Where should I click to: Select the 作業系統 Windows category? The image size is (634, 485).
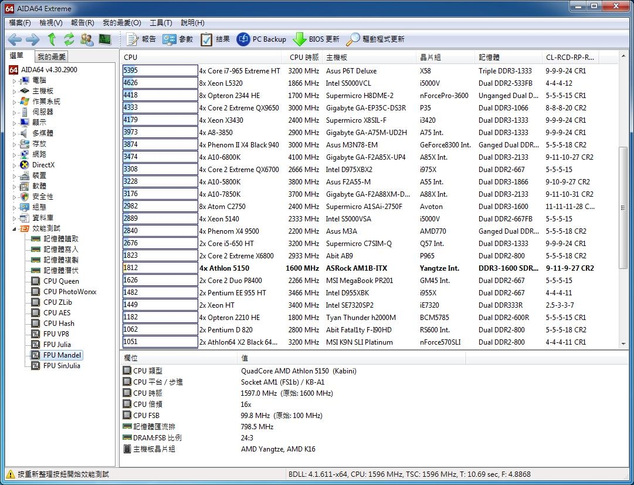click(x=46, y=101)
